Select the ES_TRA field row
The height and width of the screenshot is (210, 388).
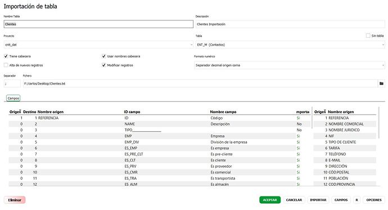[160, 178]
